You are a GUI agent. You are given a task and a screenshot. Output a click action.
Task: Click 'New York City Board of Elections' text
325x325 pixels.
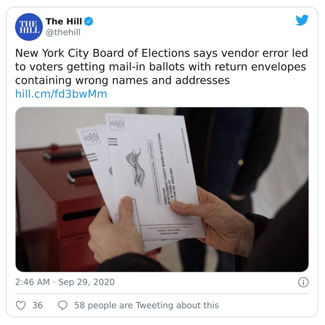pyautogui.click(x=103, y=53)
